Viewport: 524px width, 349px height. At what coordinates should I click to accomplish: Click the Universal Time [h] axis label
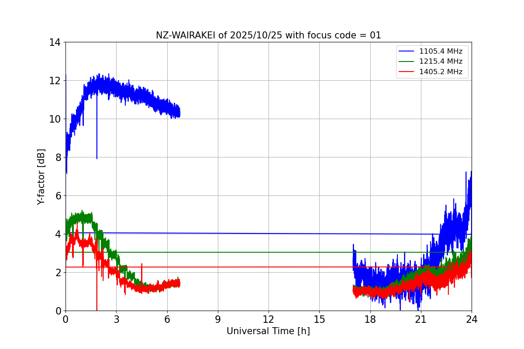[268, 331]
